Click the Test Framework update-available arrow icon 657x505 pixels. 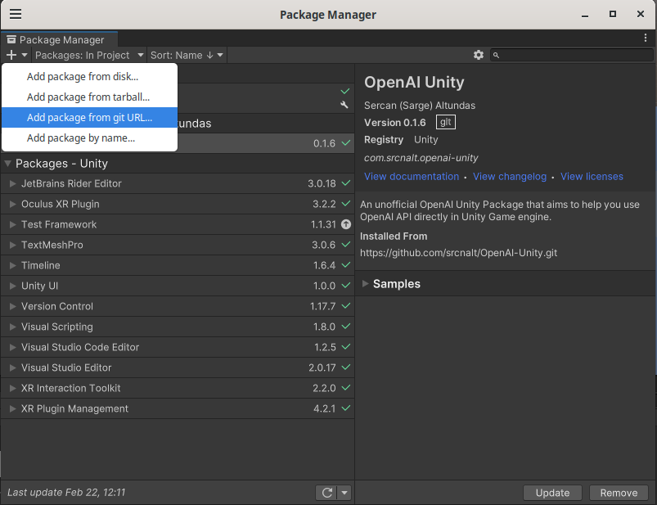point(345,224)
